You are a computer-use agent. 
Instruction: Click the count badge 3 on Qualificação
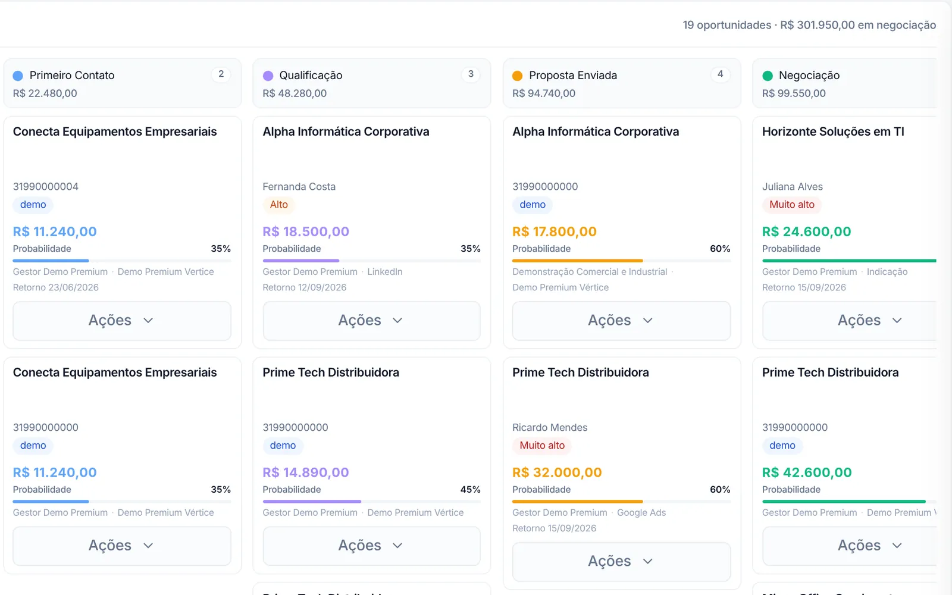pyautogui.click(x=471, y=74)
